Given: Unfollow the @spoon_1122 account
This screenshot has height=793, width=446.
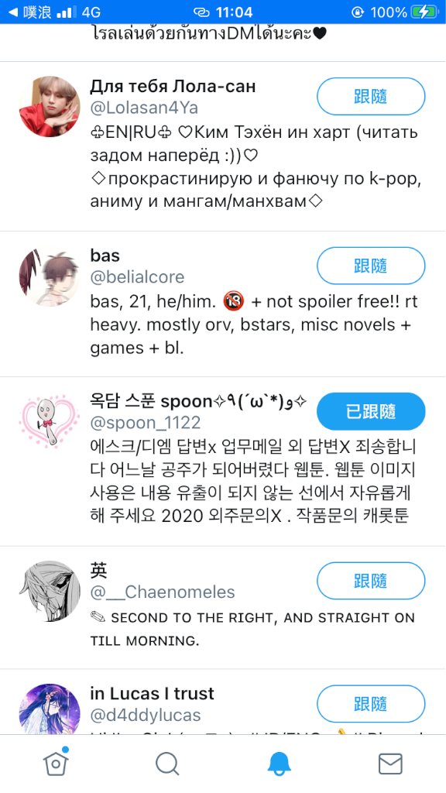Looking at the screenshot, I should (x=371, y=411).
